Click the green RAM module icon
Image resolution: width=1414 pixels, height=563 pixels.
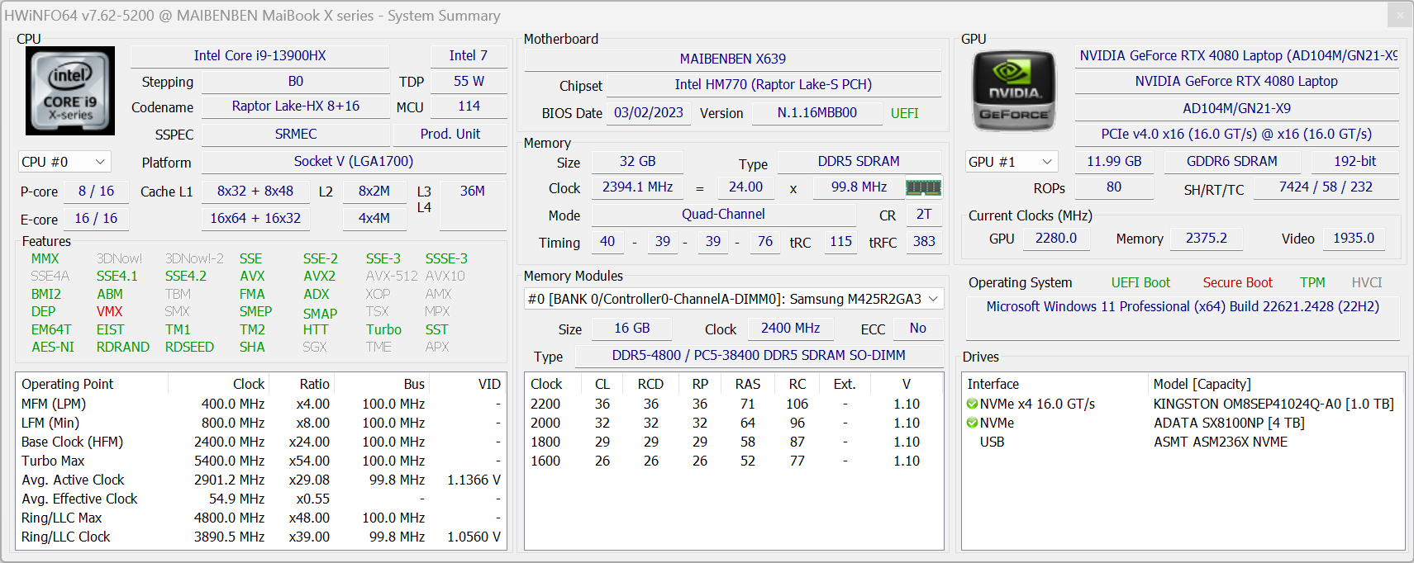point(923,188)
